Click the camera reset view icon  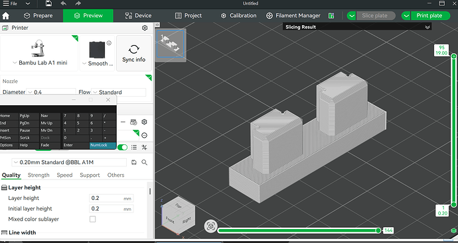210,226
